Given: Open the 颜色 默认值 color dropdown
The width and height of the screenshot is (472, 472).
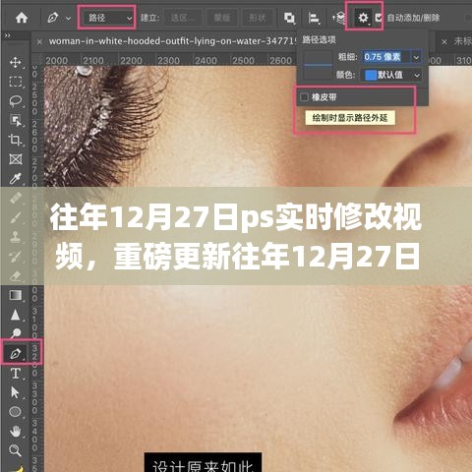Looking at the screenshot, I should pos(392,75).
